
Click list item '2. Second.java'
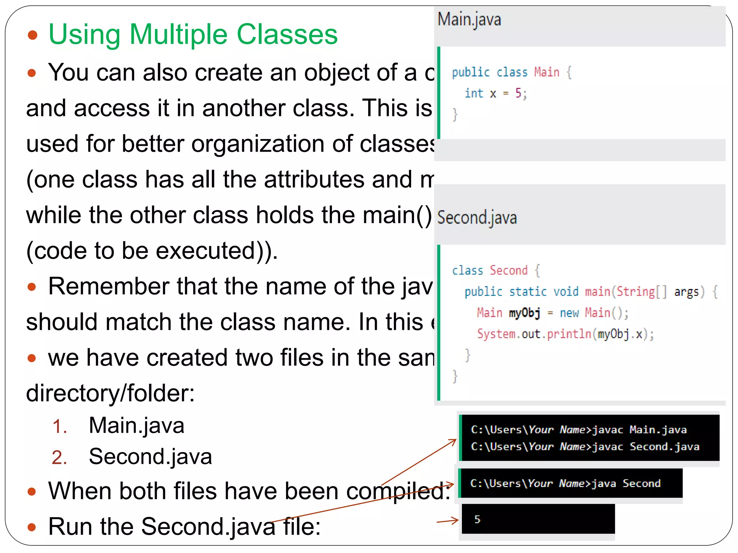132,457
